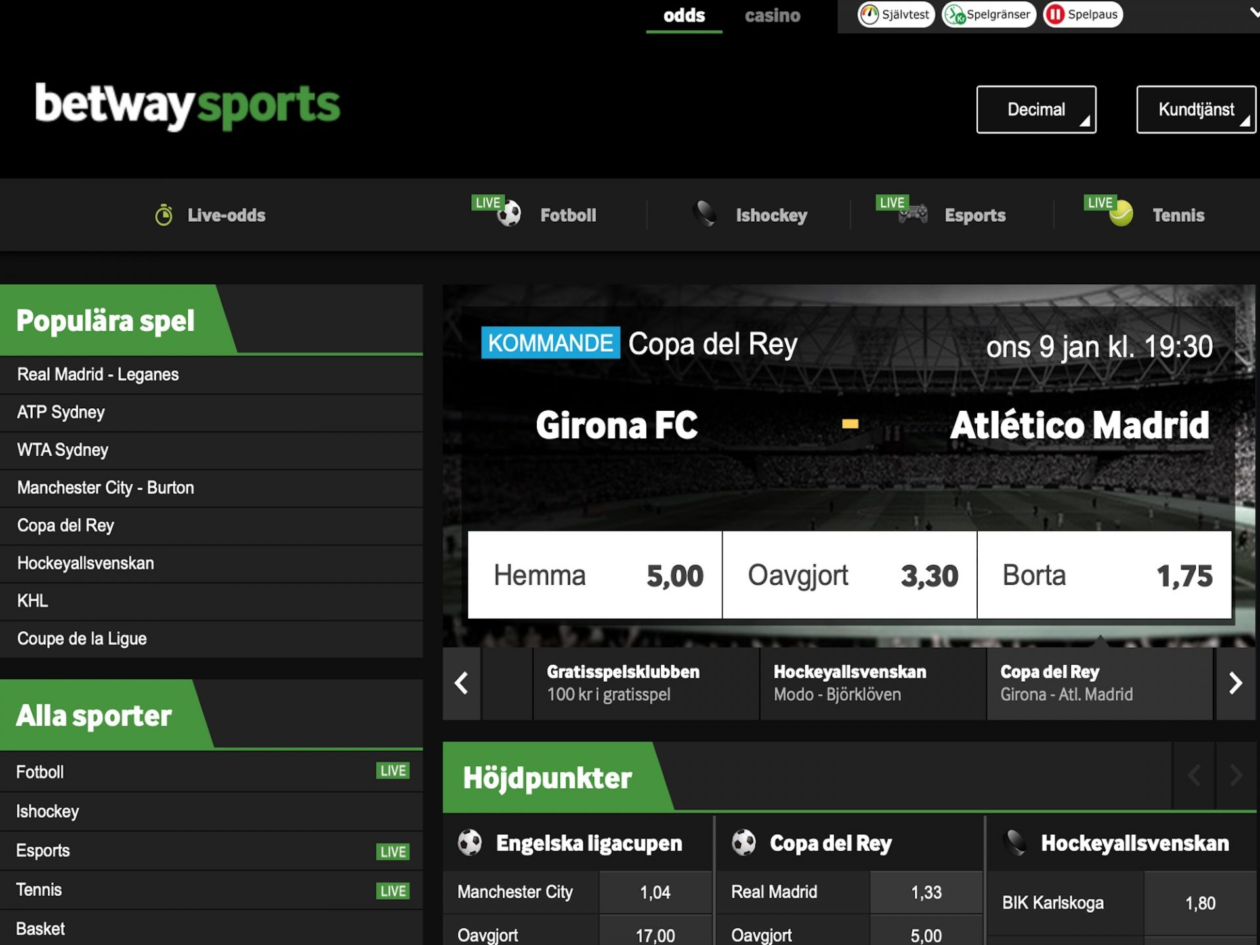The width and height of the screenshot is (1260, 945).
Task: Click the Självtest label text
Action: tap(906, 14)
